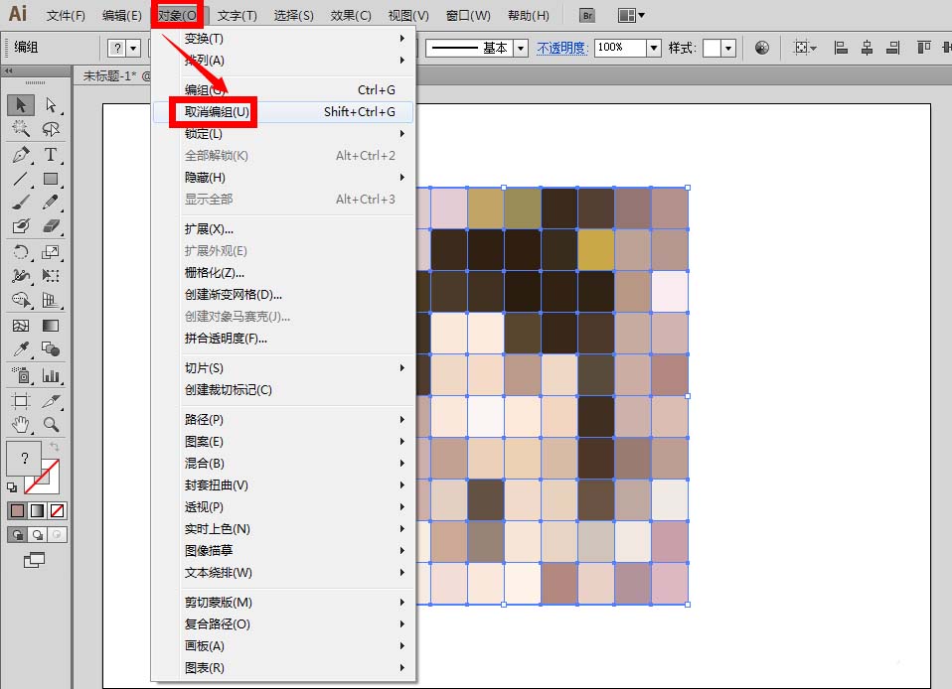Viewport: 952px width, 689px height.
Task: Select the Scale tool
Action: point(51,252)
